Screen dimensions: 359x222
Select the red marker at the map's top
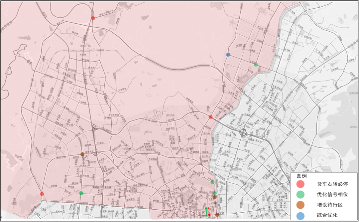coord(93,18)
